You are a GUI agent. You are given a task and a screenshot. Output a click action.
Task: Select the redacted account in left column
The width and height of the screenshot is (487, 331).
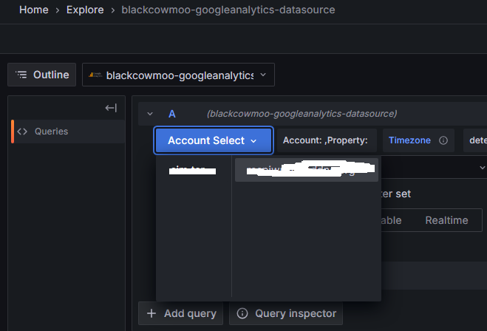193,170
